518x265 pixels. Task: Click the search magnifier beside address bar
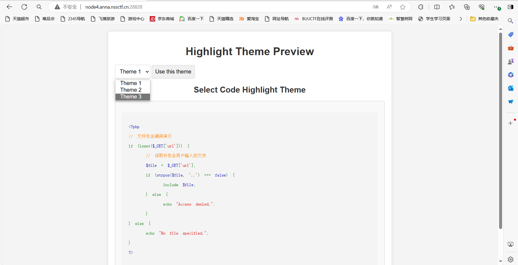click(39, 7)
